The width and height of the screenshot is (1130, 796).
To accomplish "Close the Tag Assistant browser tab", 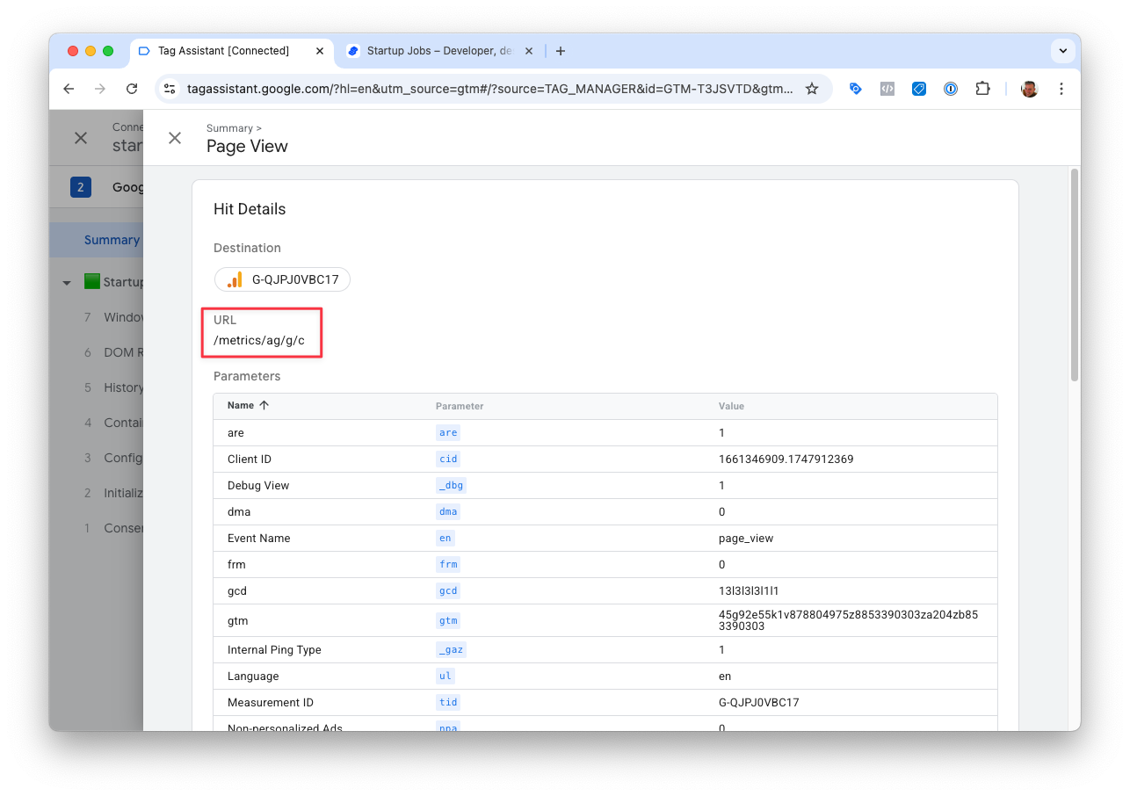I will tap(320, 51).
